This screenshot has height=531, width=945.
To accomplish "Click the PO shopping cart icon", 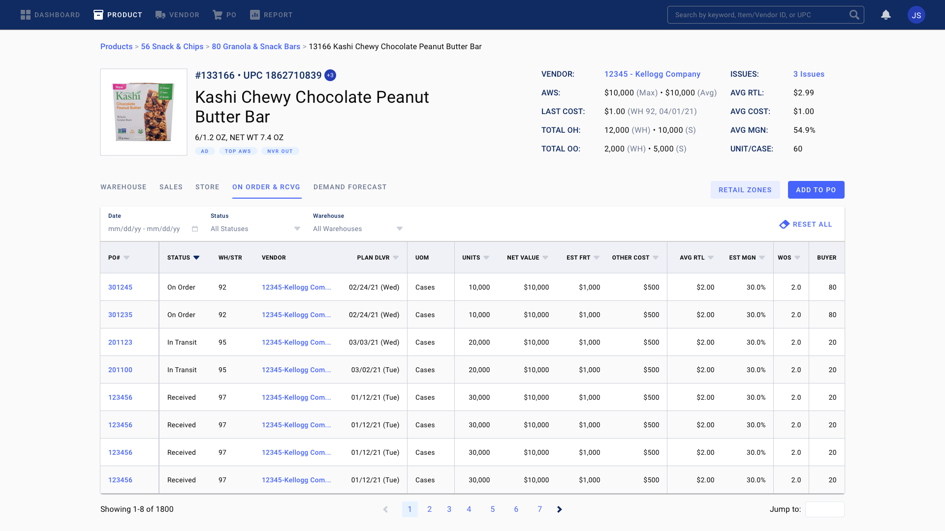I will pyautogui.click(x=217, y=15).
